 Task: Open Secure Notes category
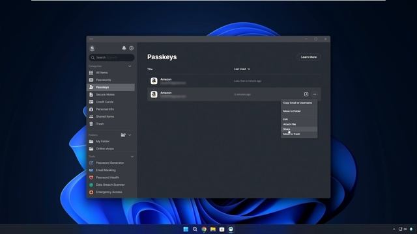click(111, 94)
